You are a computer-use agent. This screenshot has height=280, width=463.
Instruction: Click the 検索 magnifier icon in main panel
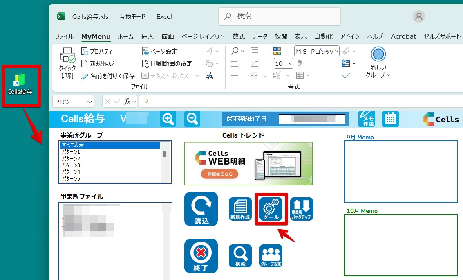(x=240, y=256)
